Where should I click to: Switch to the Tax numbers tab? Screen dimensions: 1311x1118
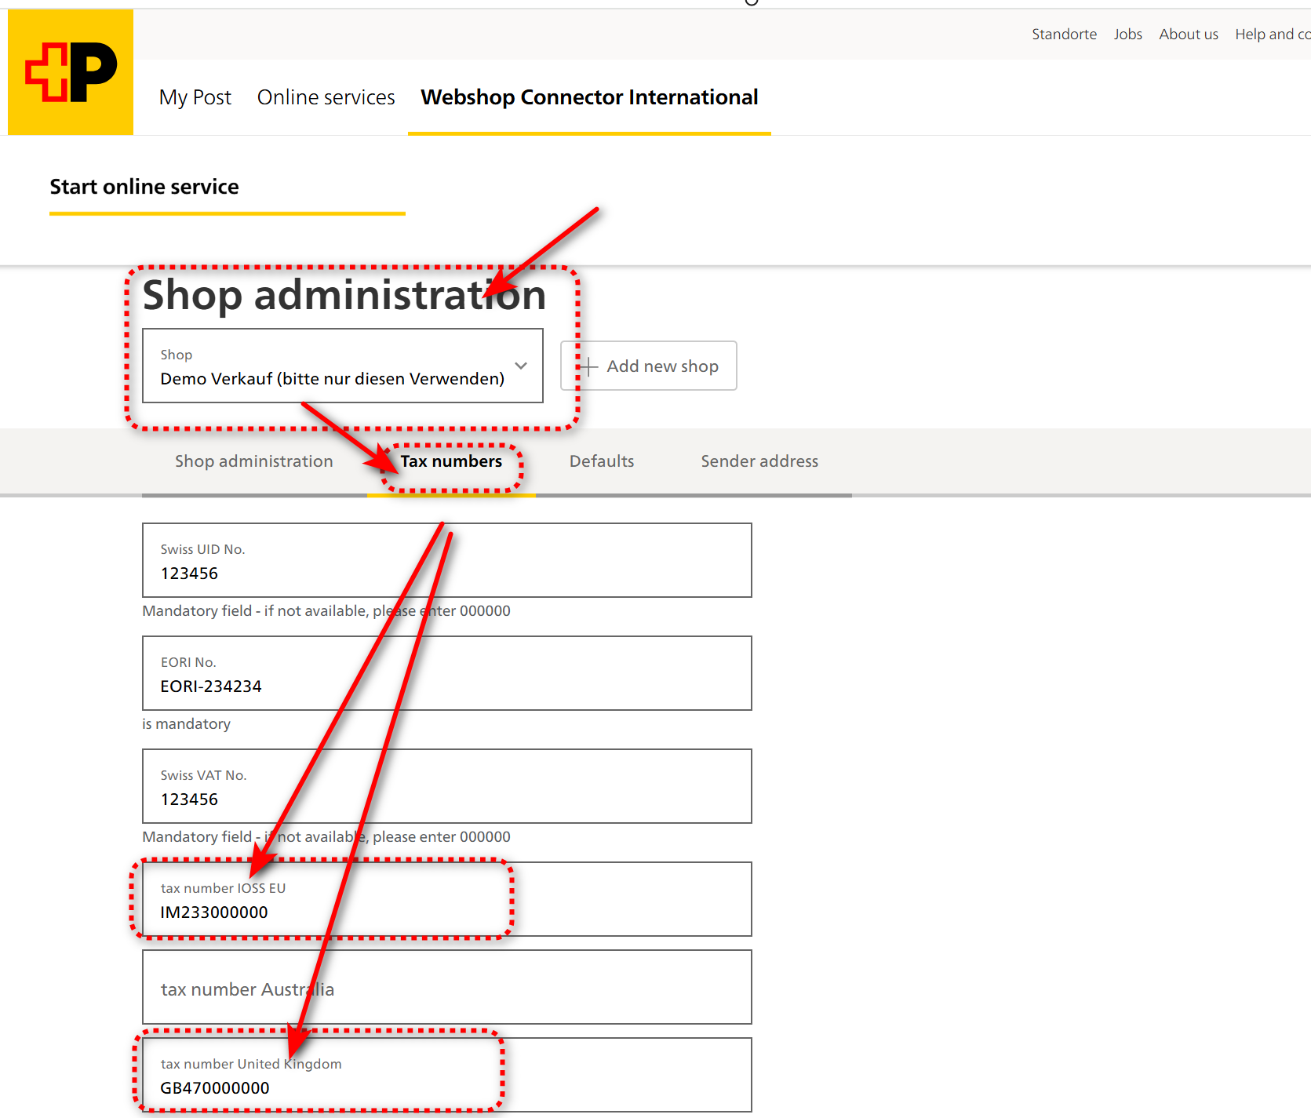451,462
